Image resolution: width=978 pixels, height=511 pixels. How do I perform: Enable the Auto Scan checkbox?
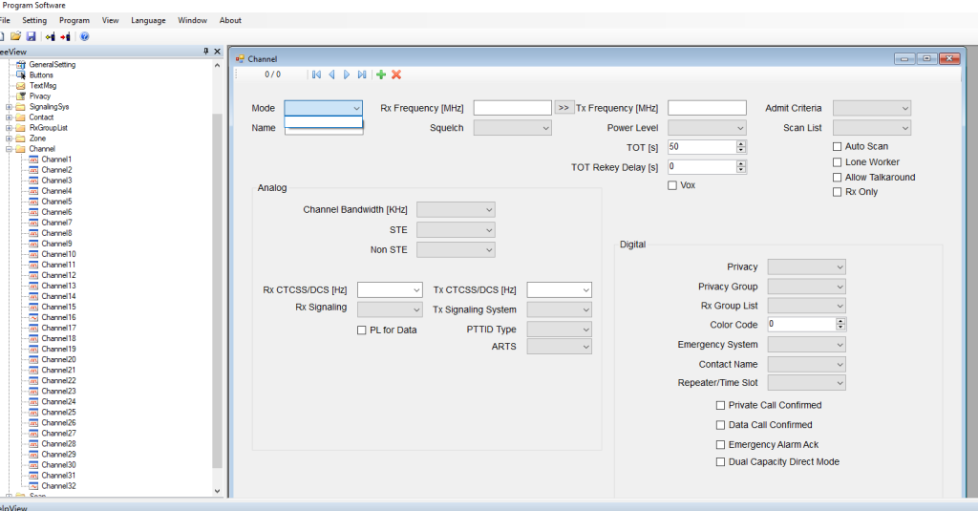[838, 146]
